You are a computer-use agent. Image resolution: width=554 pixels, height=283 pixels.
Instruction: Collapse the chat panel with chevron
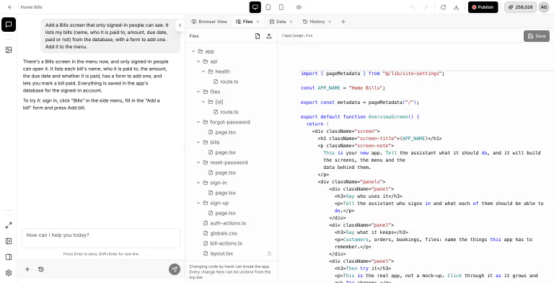click(180, 25)
